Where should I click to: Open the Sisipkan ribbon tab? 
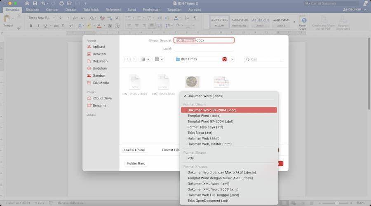tap(33, 10)
